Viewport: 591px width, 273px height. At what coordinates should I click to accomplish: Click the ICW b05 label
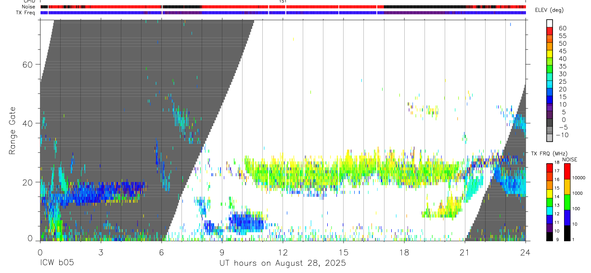click(x=57, y=263)
